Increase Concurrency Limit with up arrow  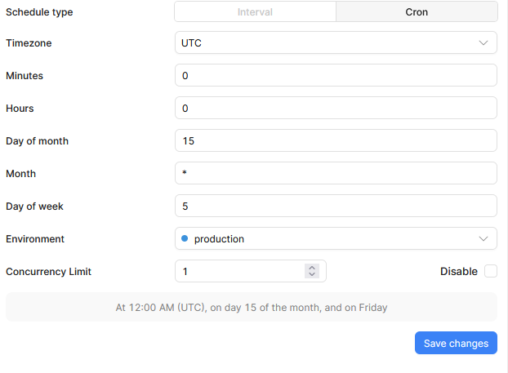312,268
